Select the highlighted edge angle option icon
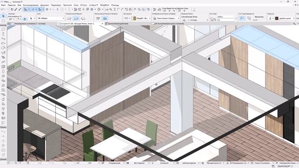The width and height of the screenshot is (299, 168). 242,18
